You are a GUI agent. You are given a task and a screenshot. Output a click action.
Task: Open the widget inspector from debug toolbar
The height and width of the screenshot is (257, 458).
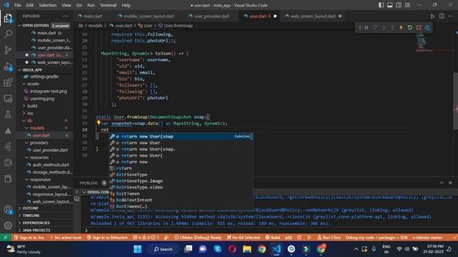[x=427, y=27]
